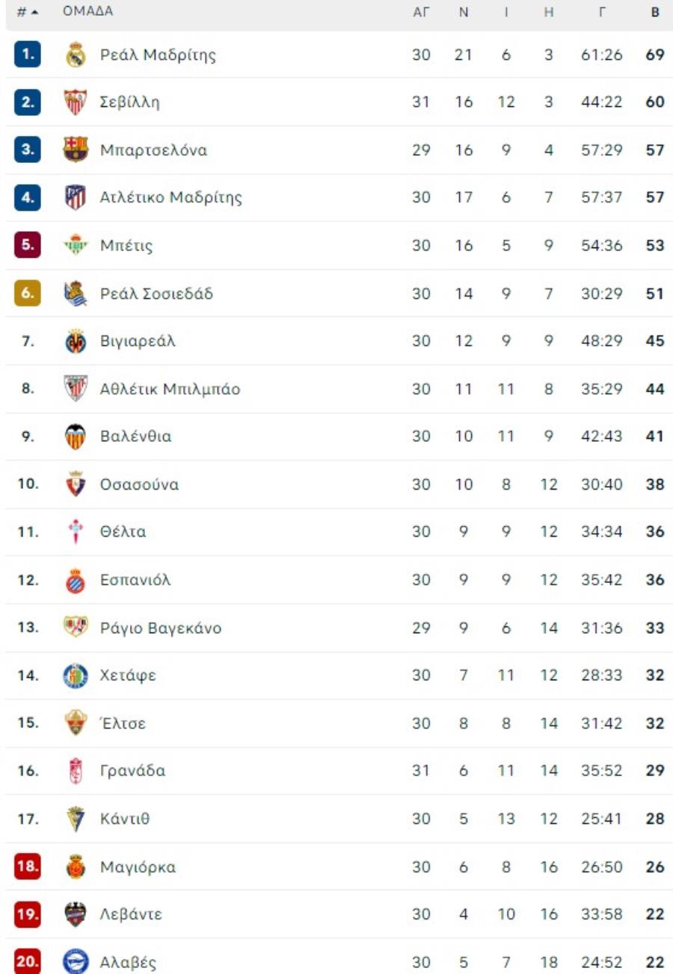Click the Barcelona club crest icon
The width and height of the screenshot is (673, 974).
pyautogui.click(x=76, y=150)
